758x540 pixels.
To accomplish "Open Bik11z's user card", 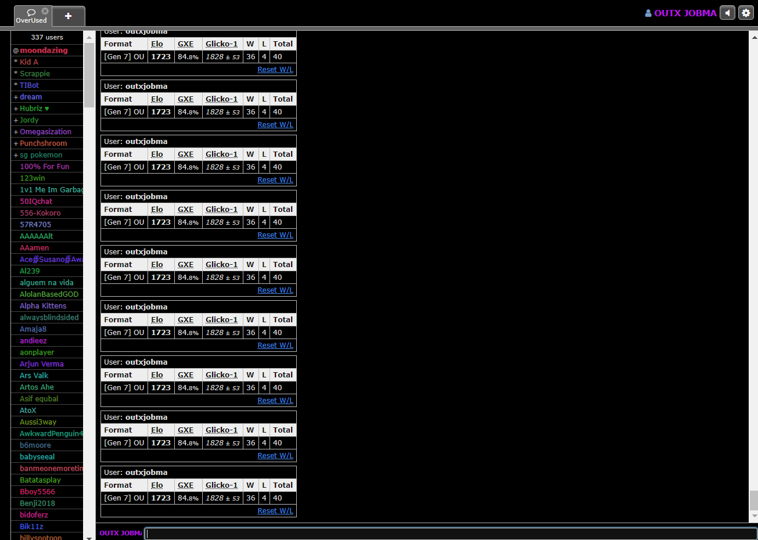I will tap(47, 527).
